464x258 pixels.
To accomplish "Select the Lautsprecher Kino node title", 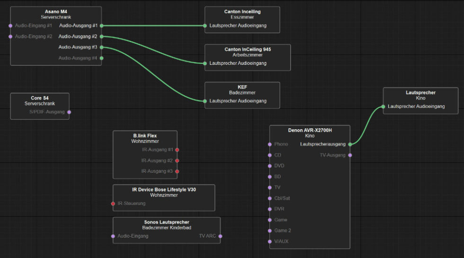I will tap(420, 93).
